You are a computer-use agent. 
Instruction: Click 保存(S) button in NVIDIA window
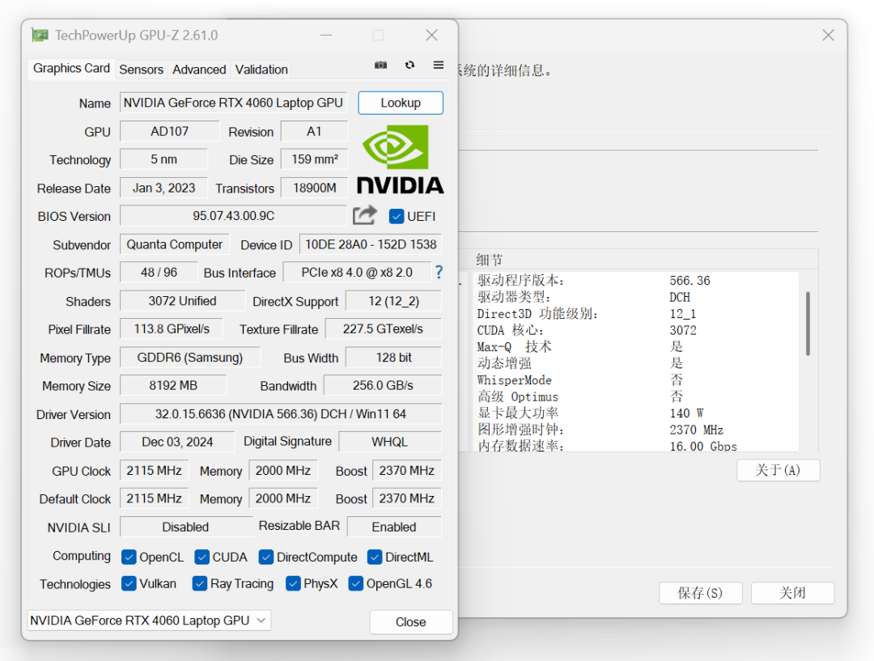(x=700, y=592)
